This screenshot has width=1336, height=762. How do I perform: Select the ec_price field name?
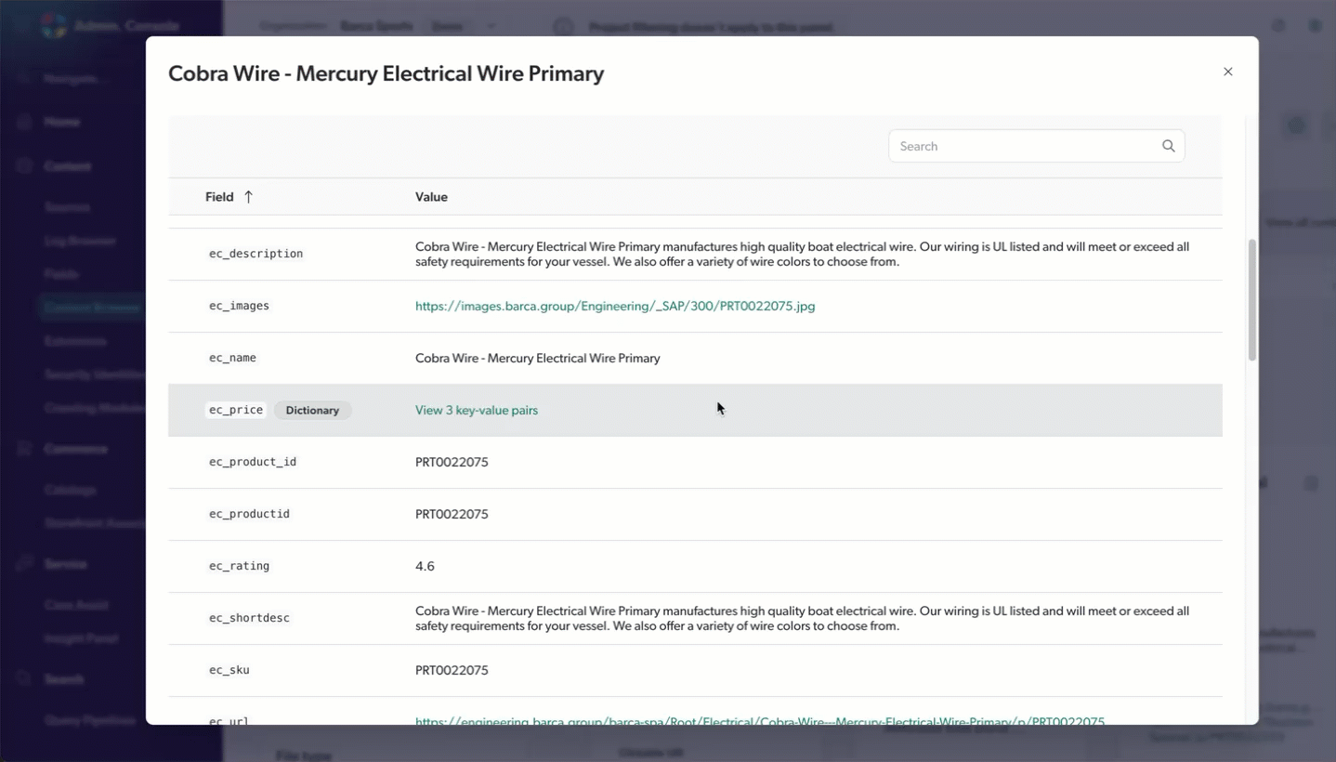coord(236,410)
